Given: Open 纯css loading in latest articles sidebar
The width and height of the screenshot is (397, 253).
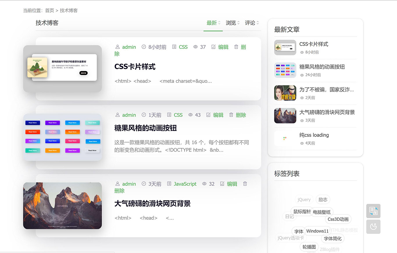Looking at the screenshot, I should click(x=314, y=135).
